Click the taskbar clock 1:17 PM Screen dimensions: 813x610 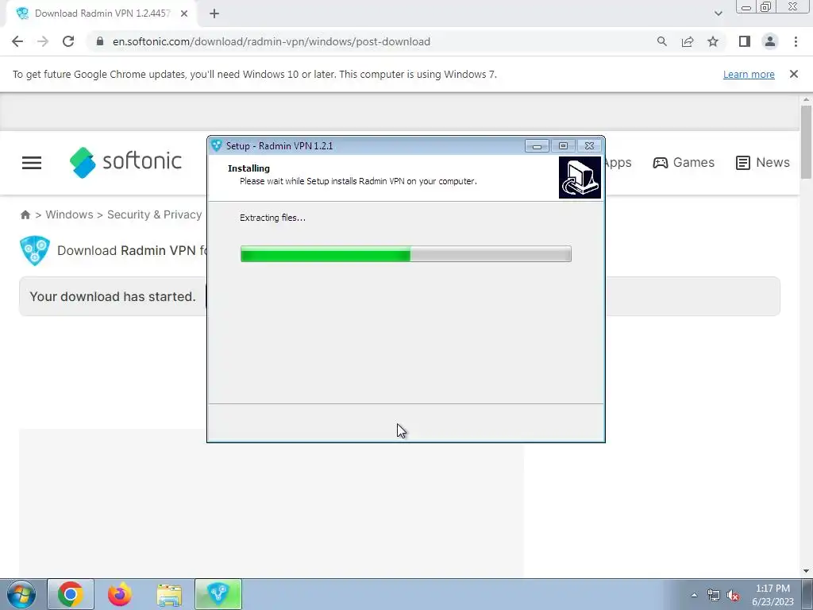773,589
